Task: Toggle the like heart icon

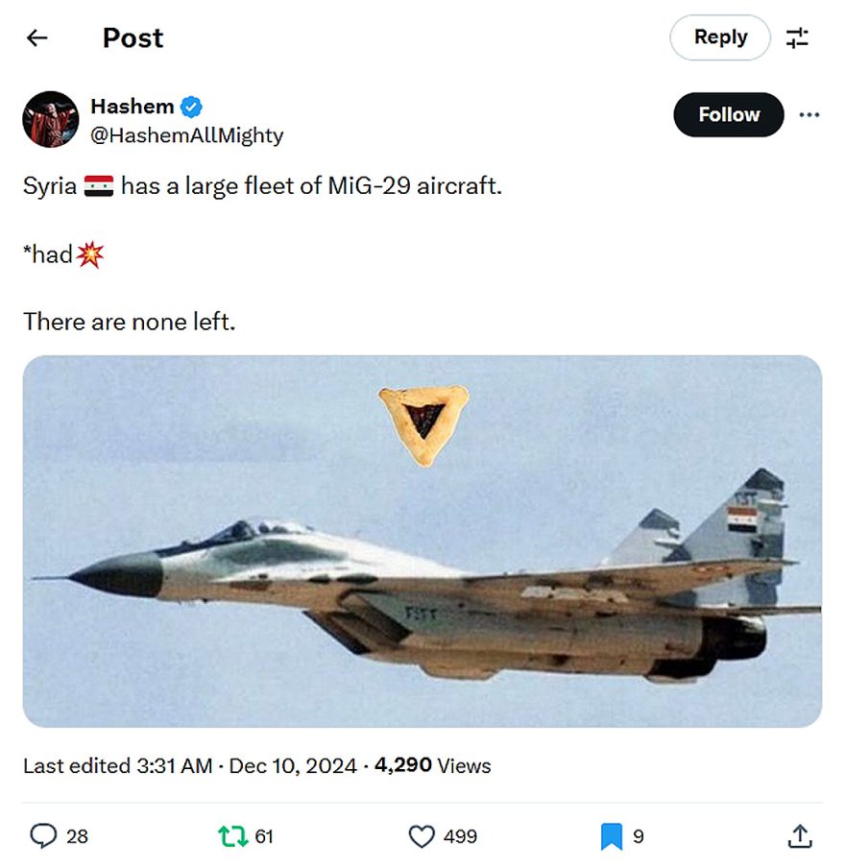Action: pyautogui.click(x=422, y=836)
